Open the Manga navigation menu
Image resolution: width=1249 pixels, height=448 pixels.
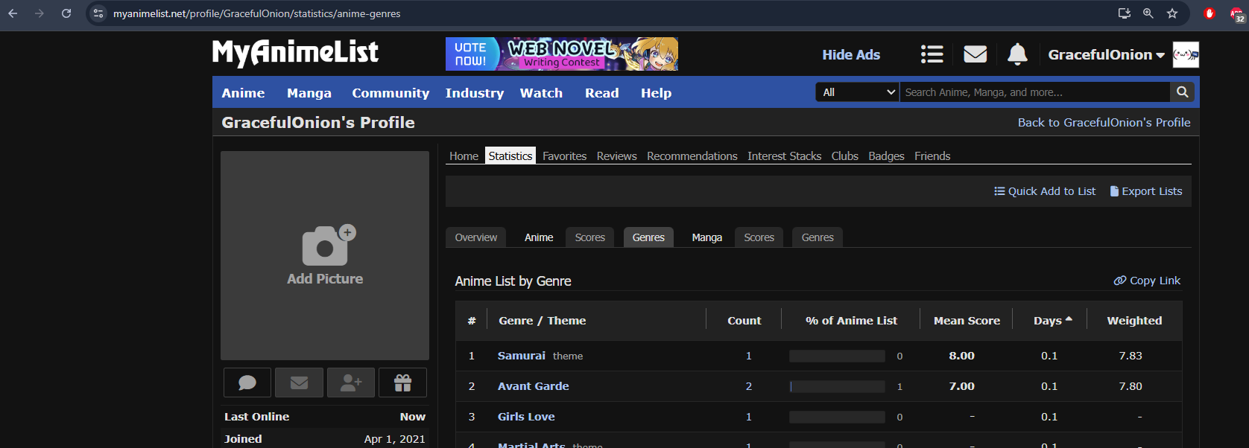(x=309, y=93)
